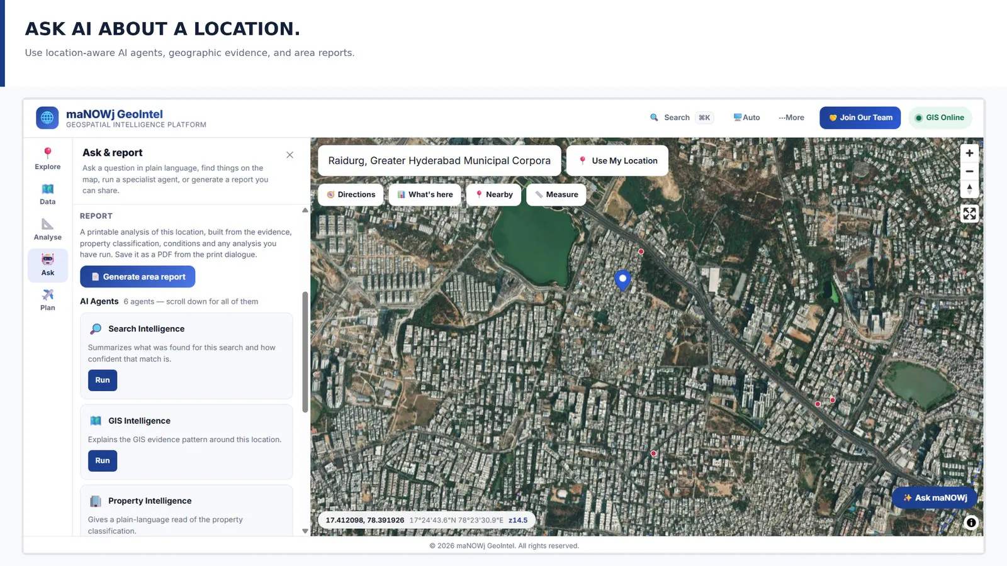Run the GIS Intelligence agent
The width and height of the screenshot is (1007, 566).
coord(103,461)
